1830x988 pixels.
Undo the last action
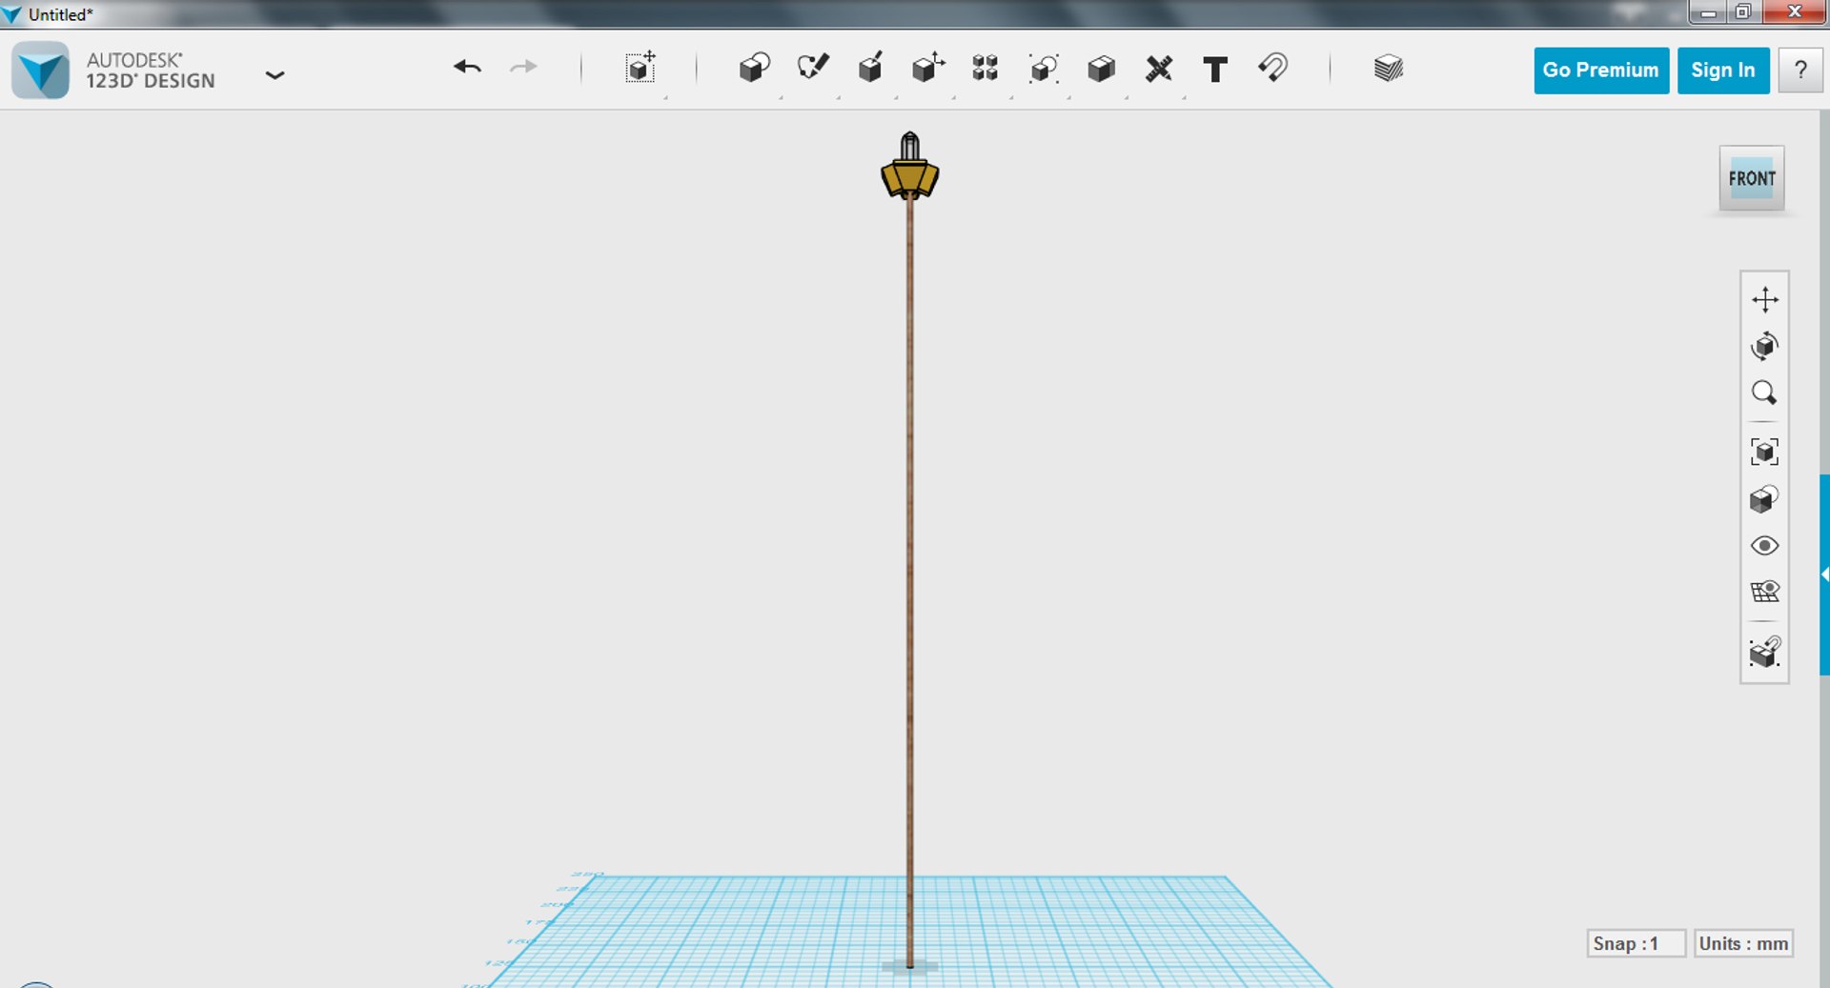point(467,68)
